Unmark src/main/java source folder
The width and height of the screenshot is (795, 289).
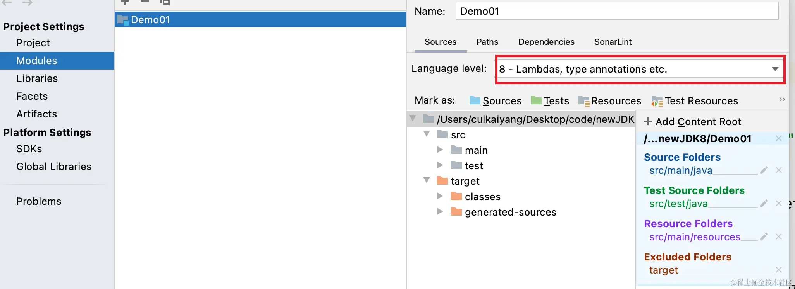point(779,170)
